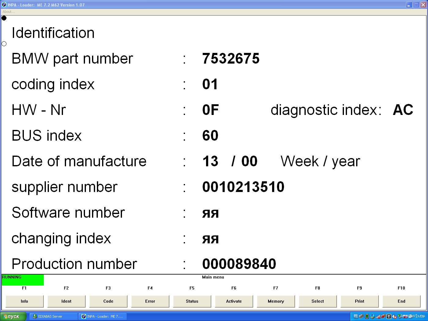Image resolution: width=428 pixels, height=321 pixels.
Task: Select the empty white radio indicator
Action: click(x=4, y=44)
